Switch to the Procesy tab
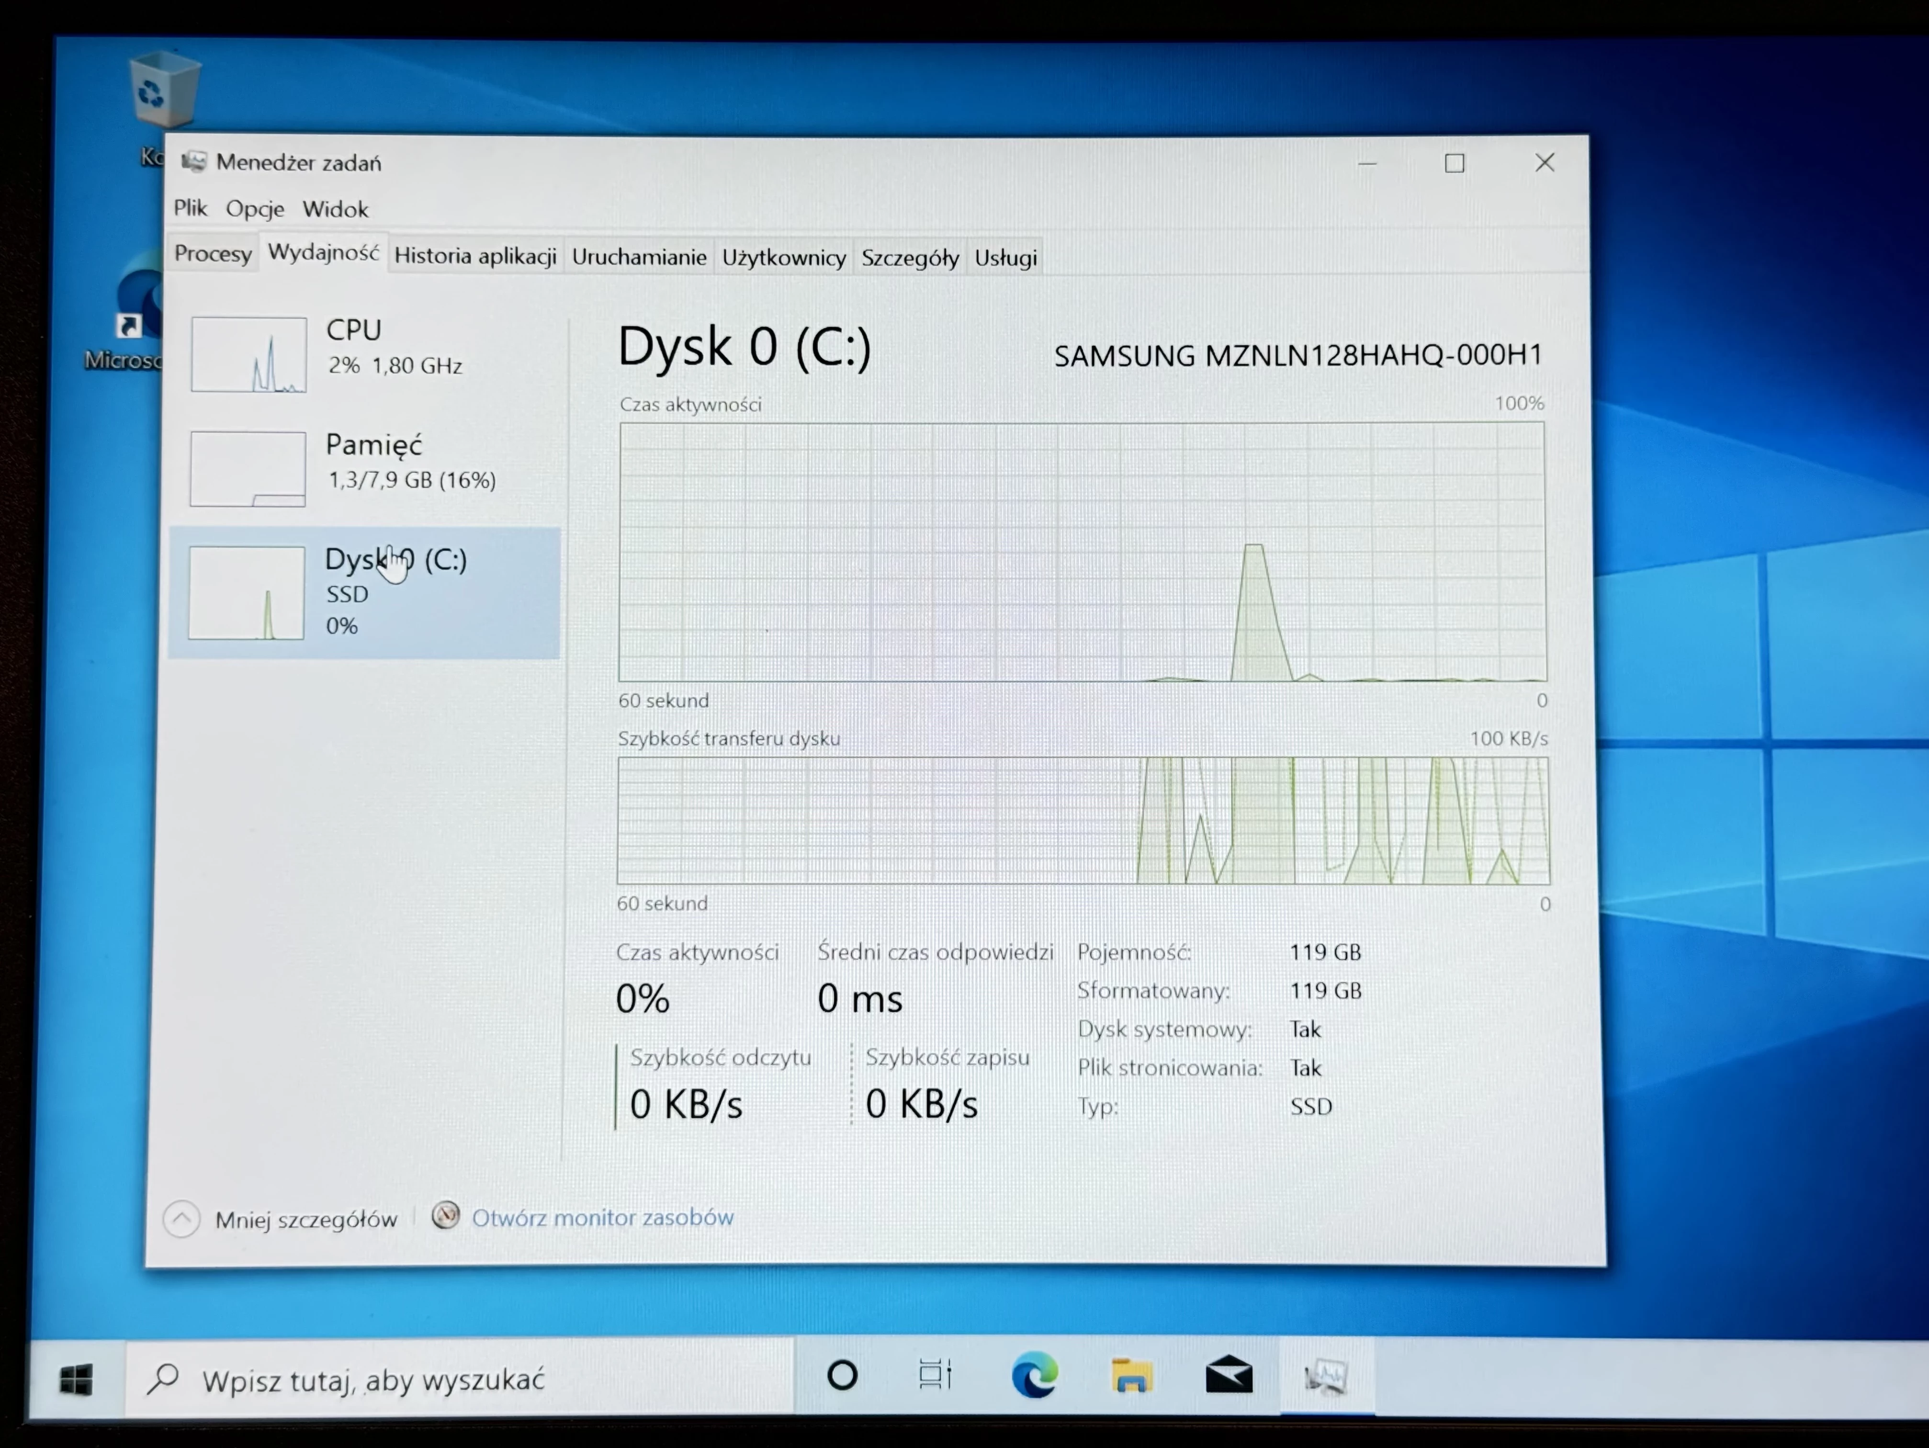 (213, 254)
